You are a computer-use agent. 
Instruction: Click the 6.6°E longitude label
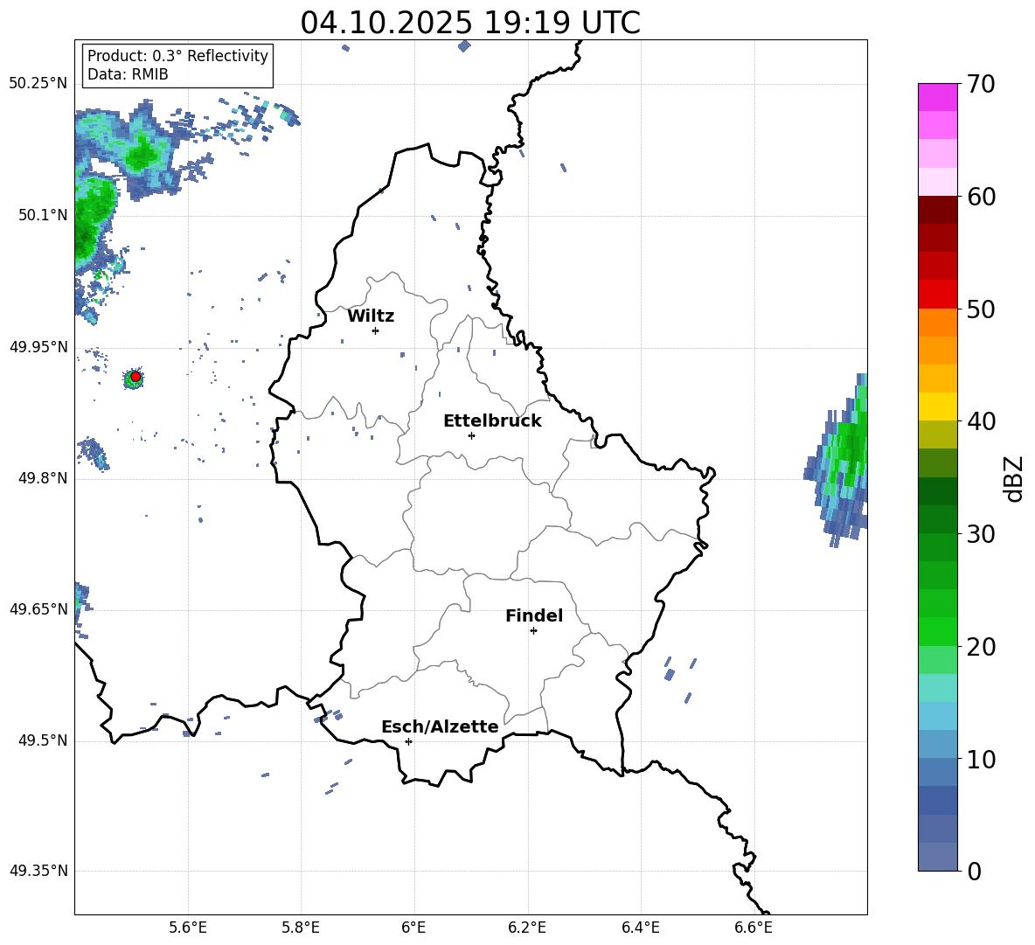click(754, 928)
